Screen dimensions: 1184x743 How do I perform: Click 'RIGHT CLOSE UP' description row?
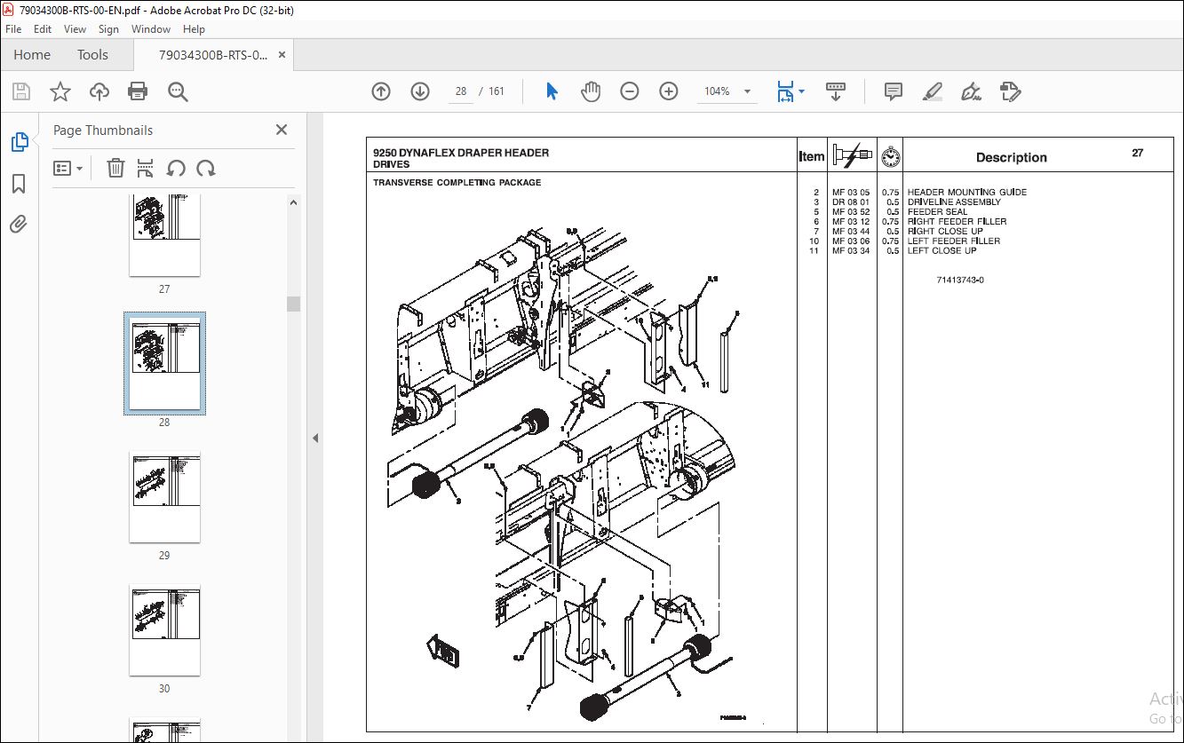(945, 231)
